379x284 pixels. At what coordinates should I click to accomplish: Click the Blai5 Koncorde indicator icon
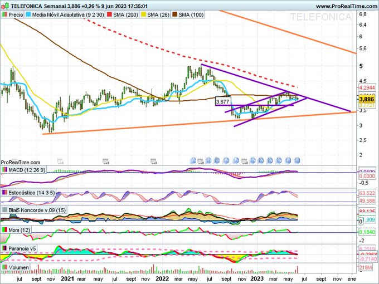click(4, 210)
